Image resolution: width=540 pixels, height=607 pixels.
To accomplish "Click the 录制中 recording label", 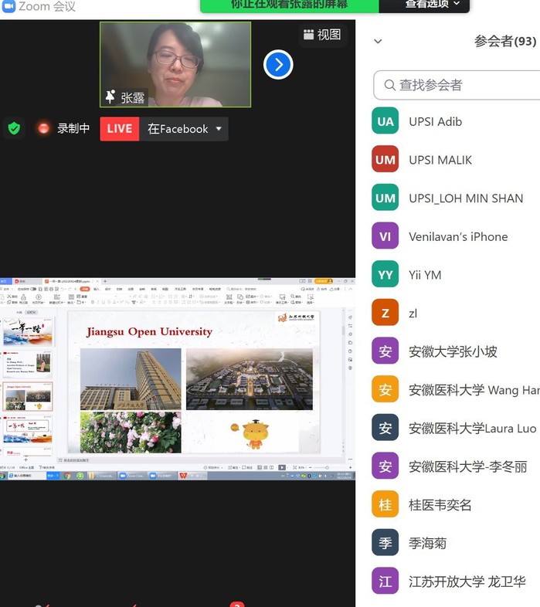I will pyautogui.click(x=73, y=129).
